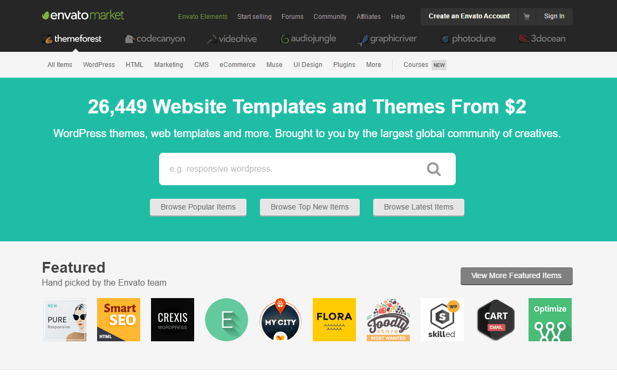Switch to the graphicriver marketplace

pos(387,39)
